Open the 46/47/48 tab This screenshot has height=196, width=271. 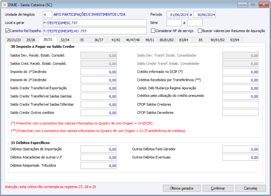click(x=133, y=40)
